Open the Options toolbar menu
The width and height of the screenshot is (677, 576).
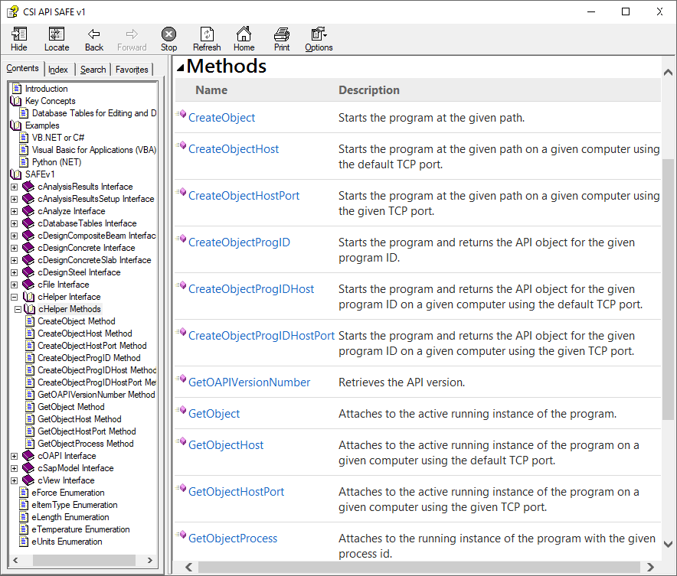coord(319,39)
